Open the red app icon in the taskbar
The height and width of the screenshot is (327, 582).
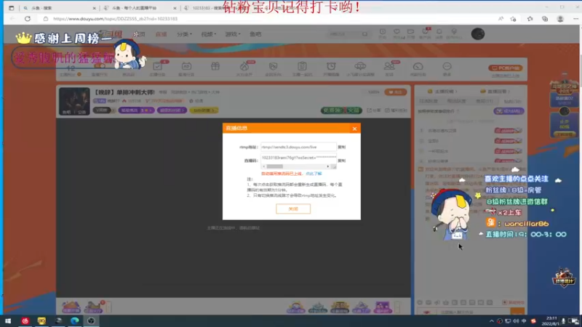[25, 320]
